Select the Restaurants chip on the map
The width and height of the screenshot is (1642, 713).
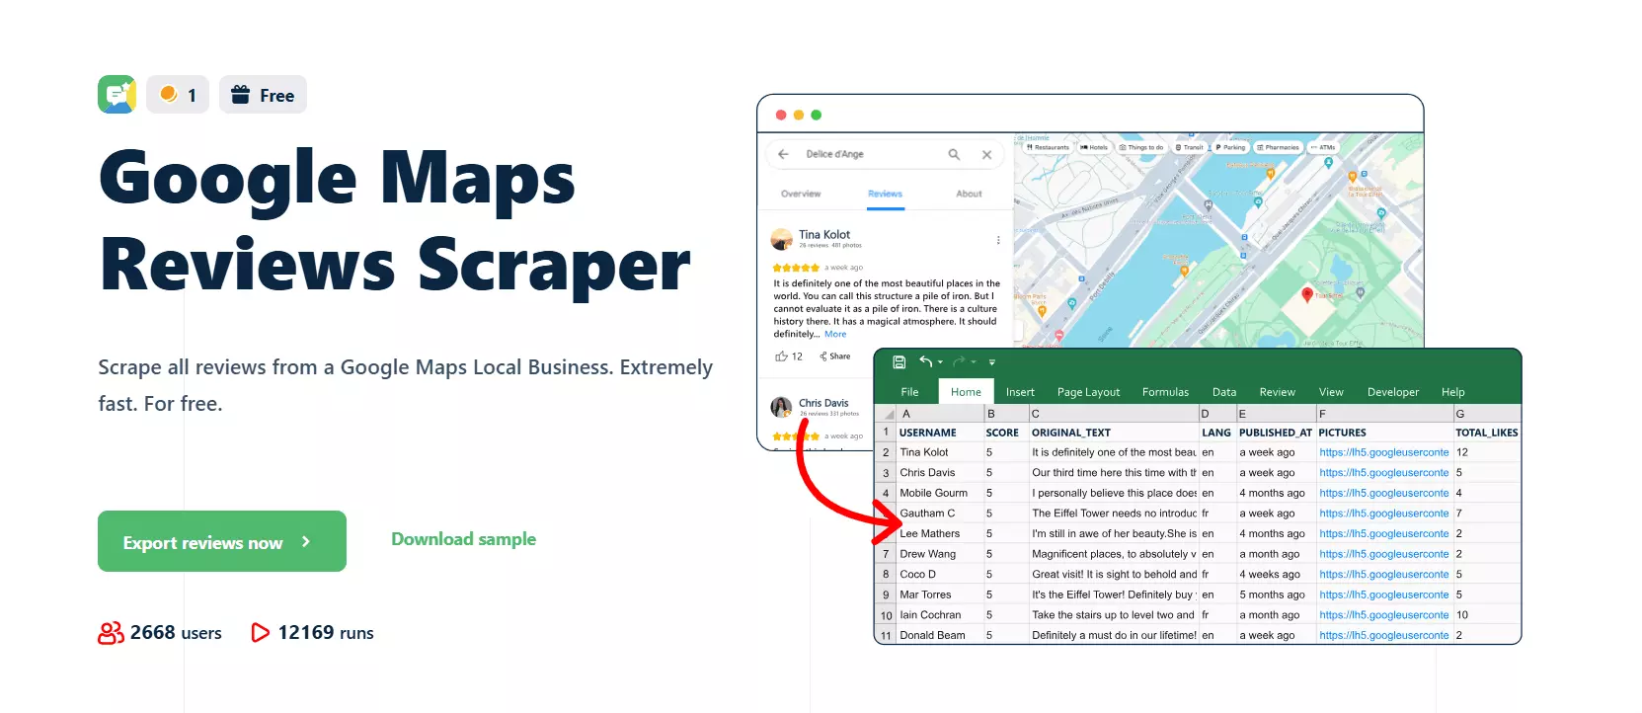point(1048,147)
